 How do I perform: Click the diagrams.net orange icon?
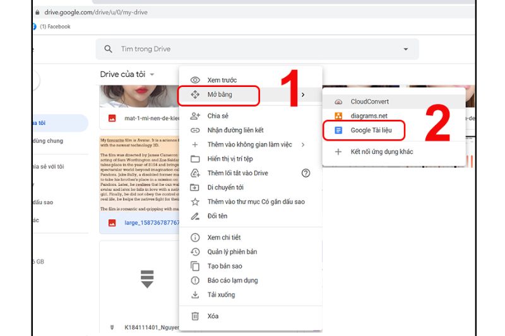pyautogui.click(x=338, y=116)
